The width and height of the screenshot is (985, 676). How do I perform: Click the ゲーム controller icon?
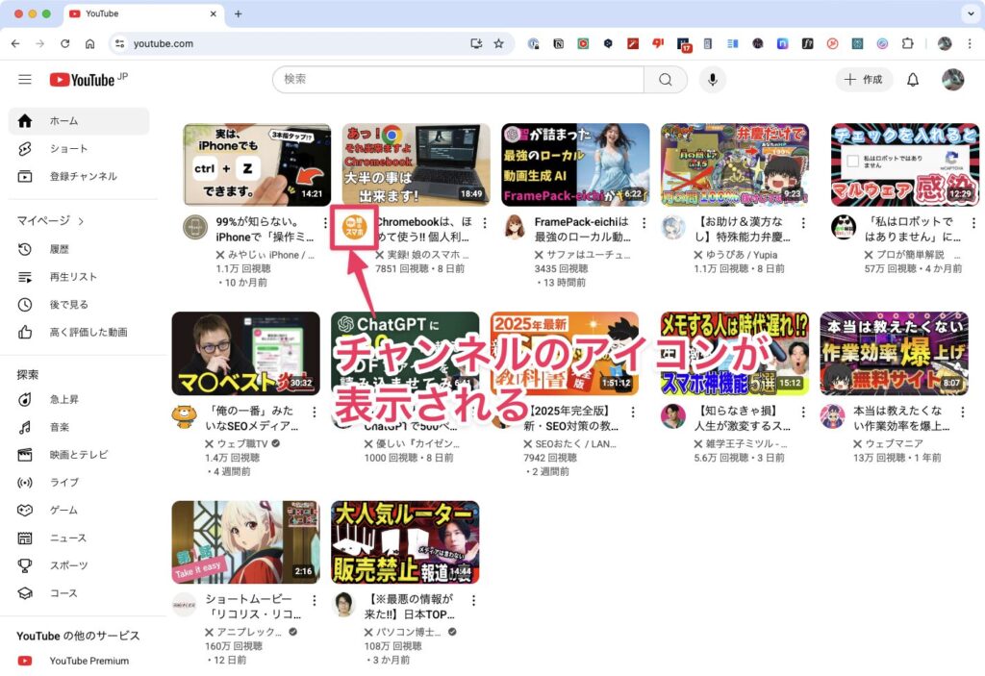(24, 511)
